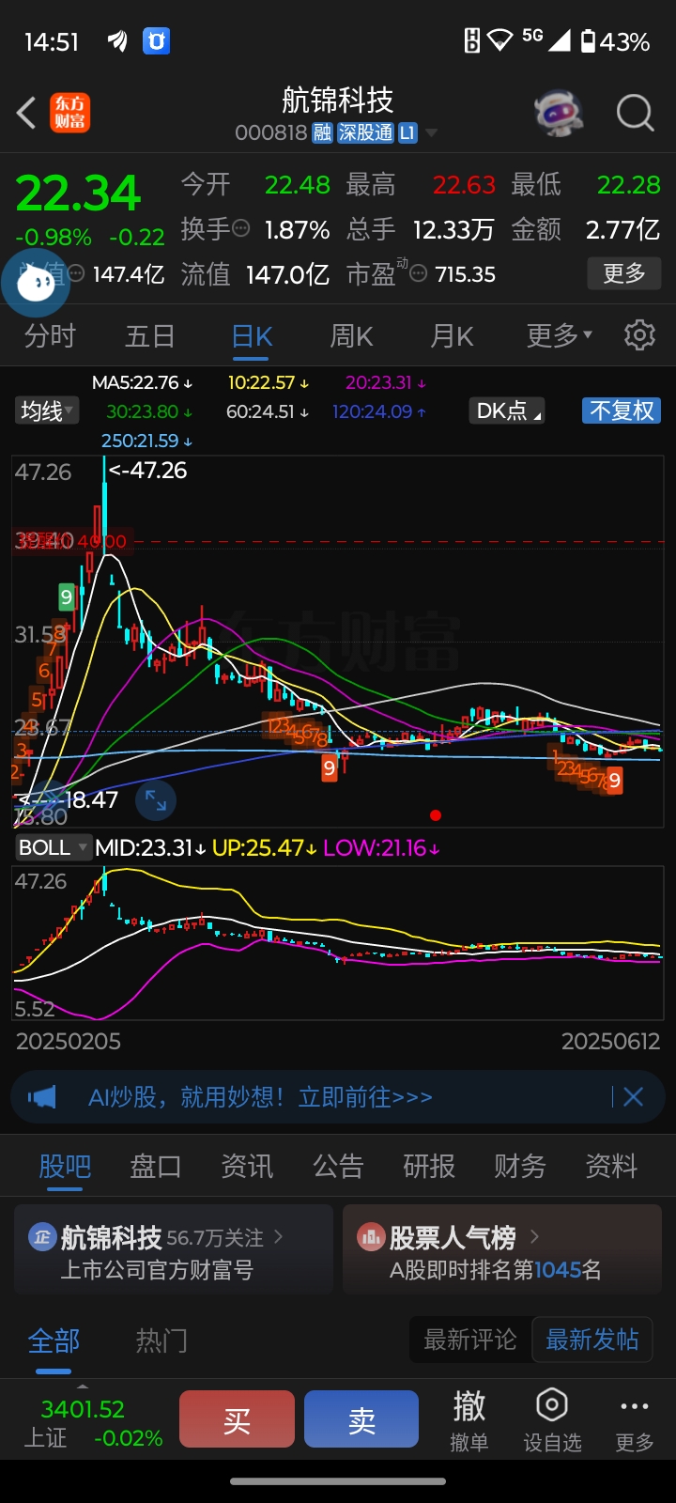This screenshot has height=1503, width=676.
Task: Tap the current price 22.34
Action: pyautogui.click(x=78, y=194)
